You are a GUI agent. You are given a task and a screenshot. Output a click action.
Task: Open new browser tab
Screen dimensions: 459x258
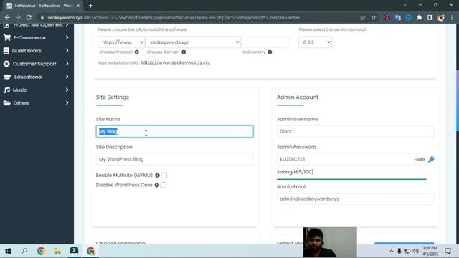click(91, 6)
